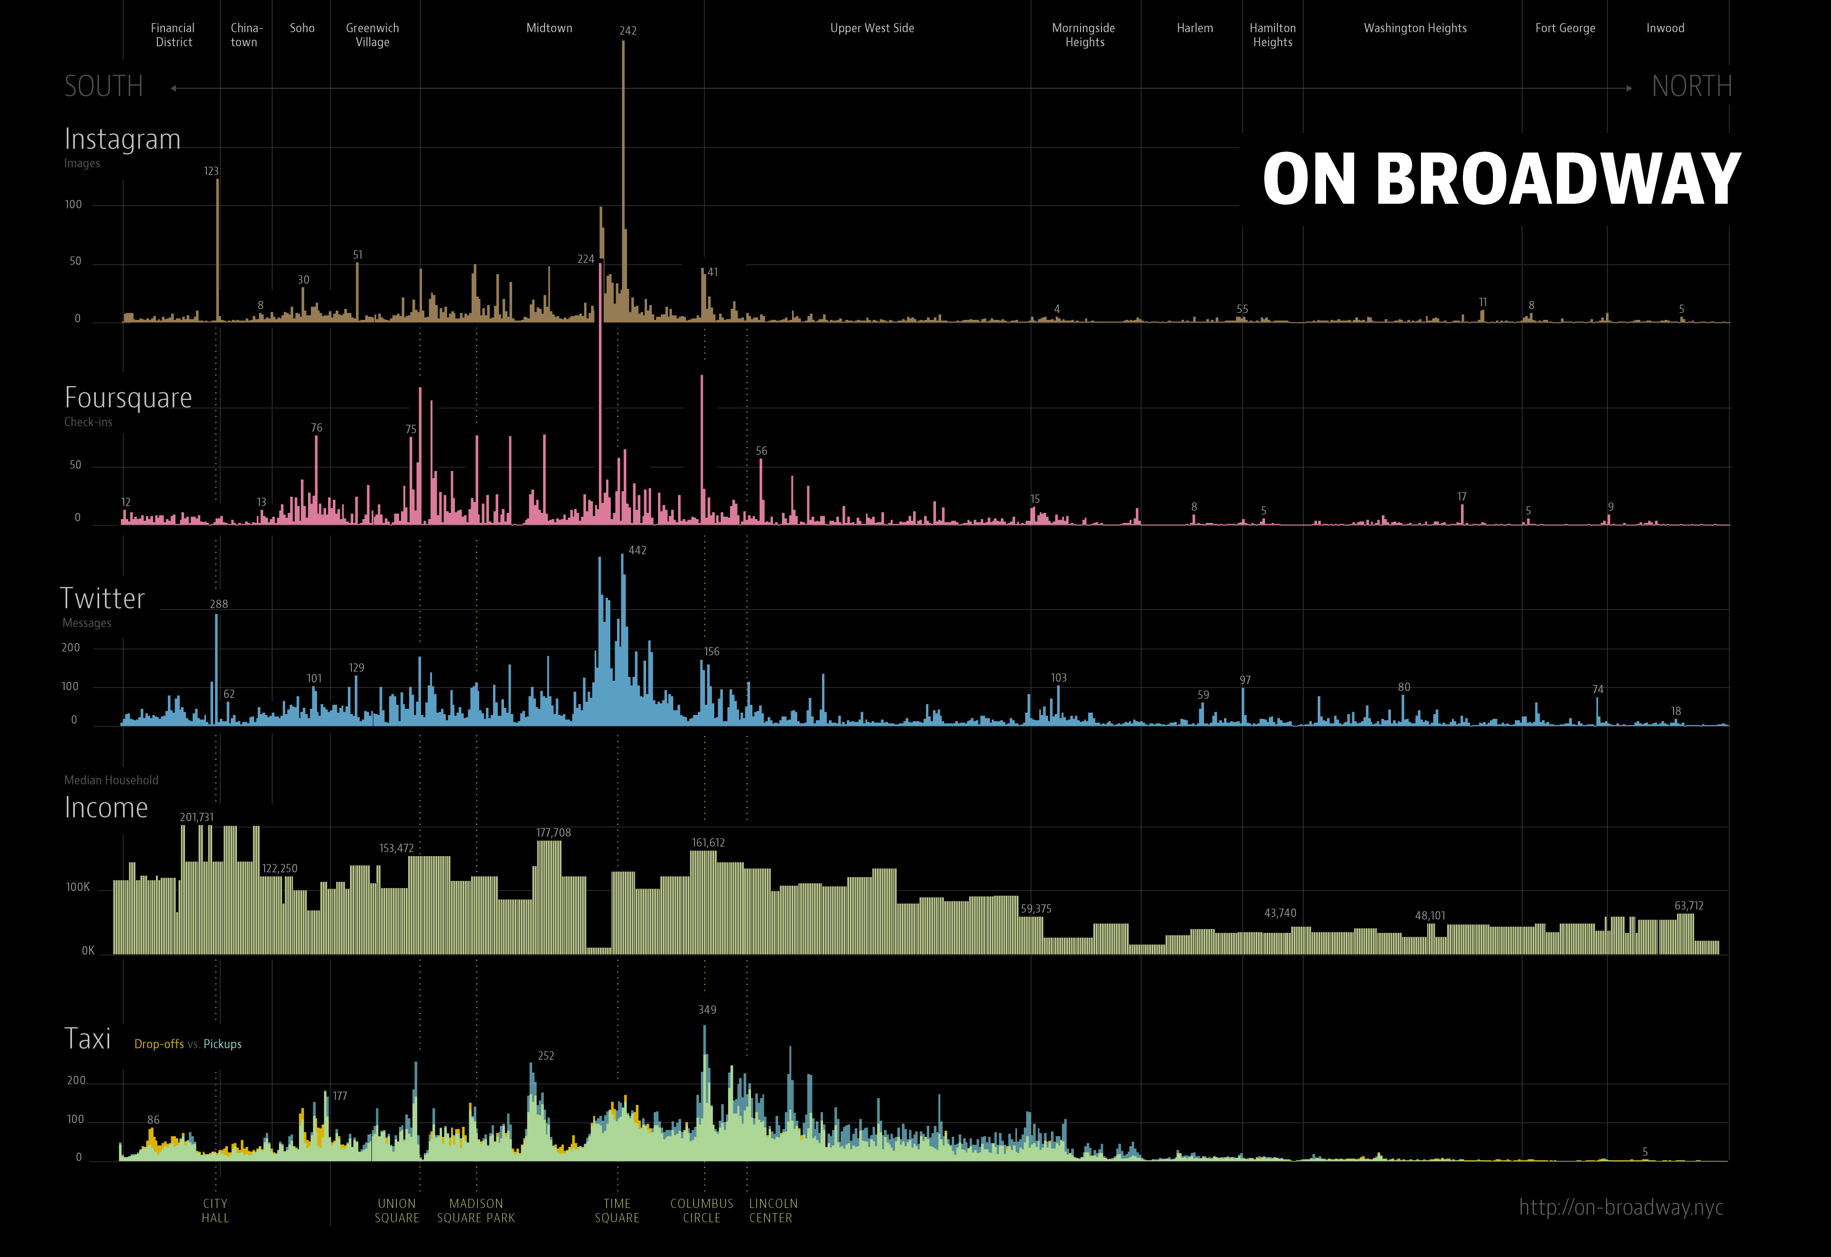Click the Washington Heights neighborhood label

tap(1415, 28)
